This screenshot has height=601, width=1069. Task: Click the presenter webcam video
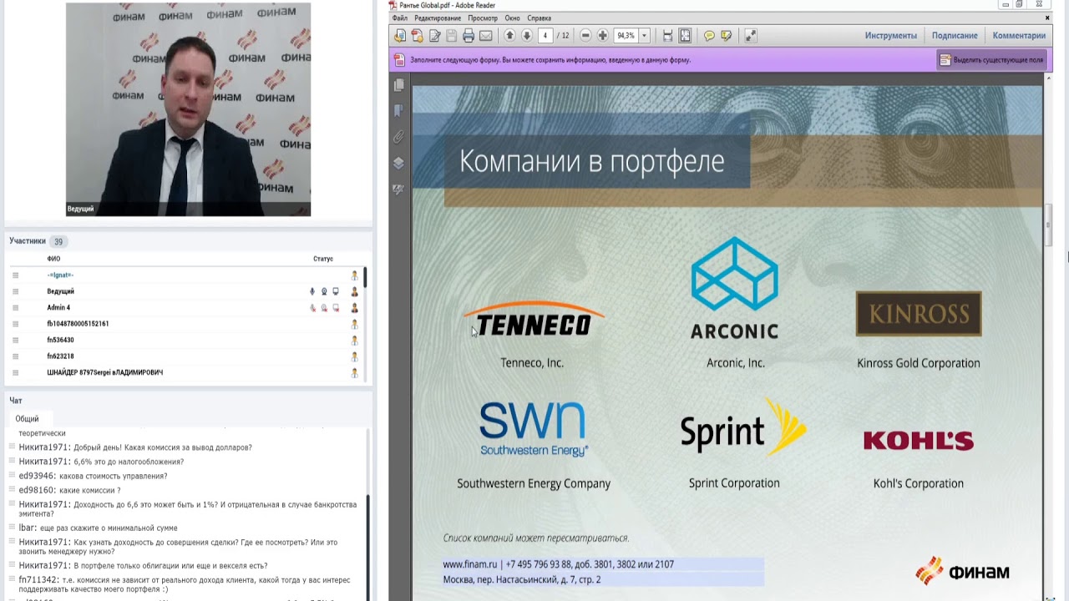click(188, 109)
